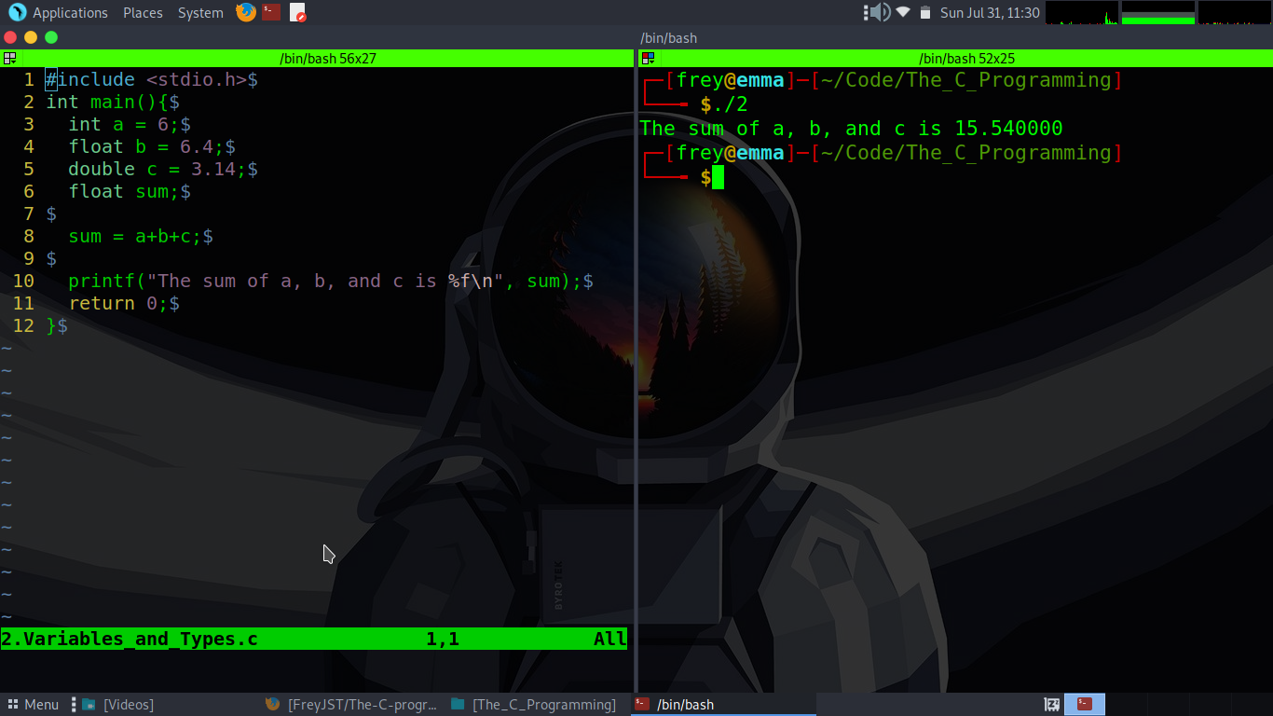
Task: Open the System menu
Action: [200, 13]
